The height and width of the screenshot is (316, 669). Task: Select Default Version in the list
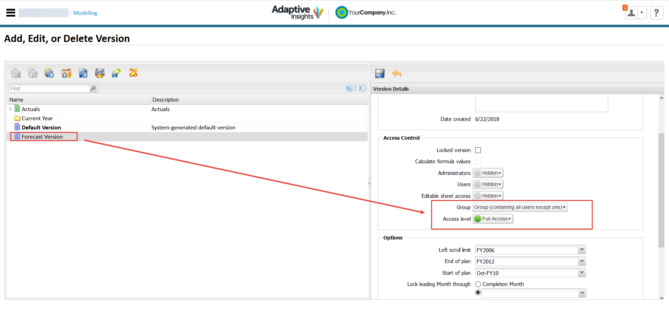[41, 127]
